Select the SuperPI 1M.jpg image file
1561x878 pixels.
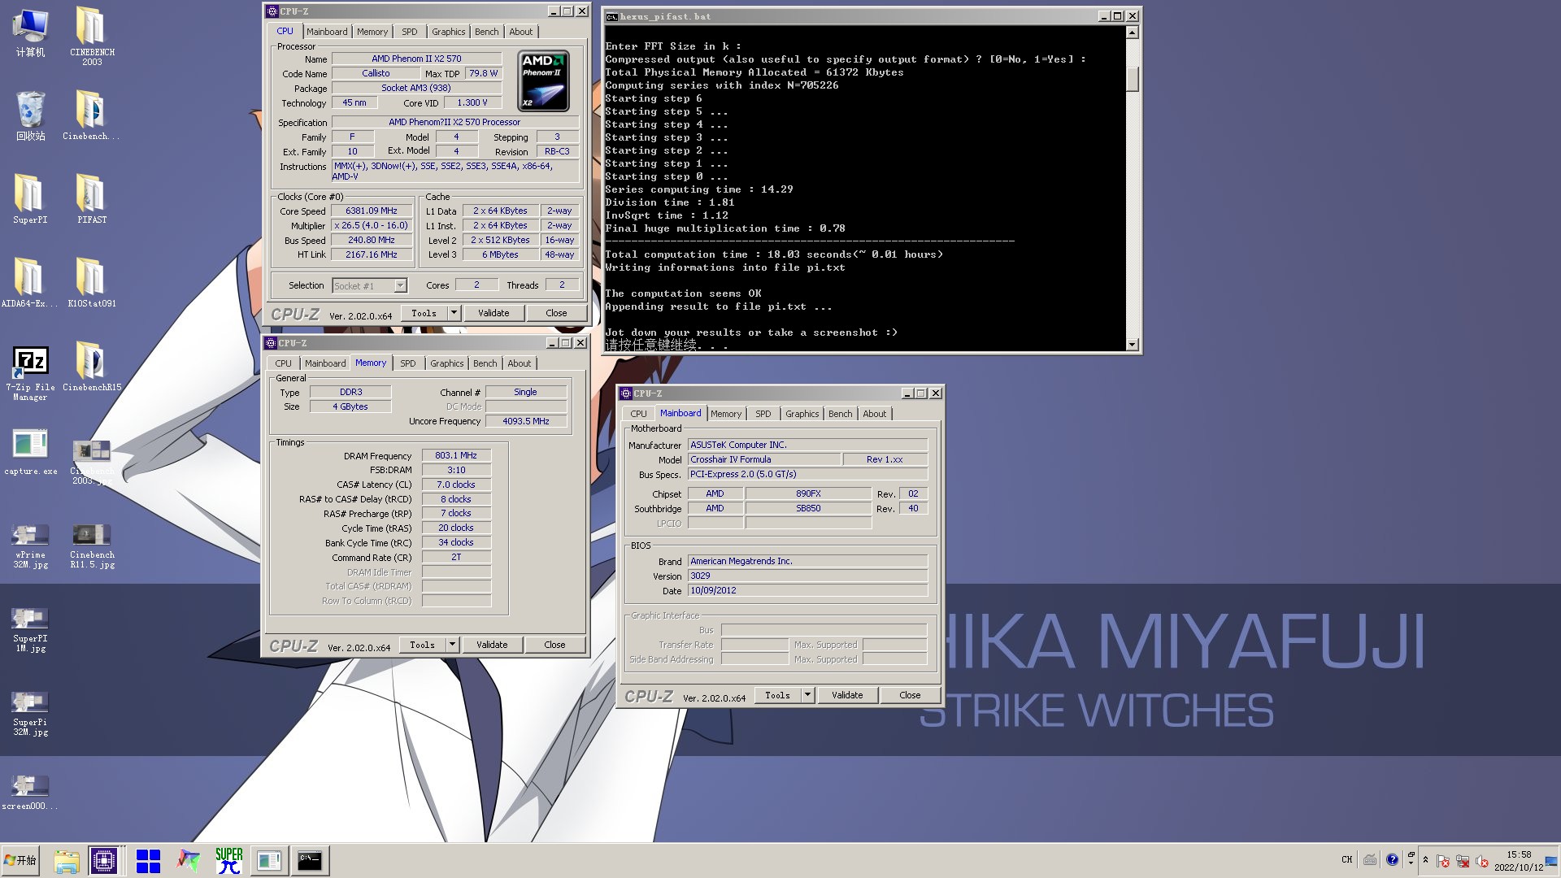click(x=30, y=630)
